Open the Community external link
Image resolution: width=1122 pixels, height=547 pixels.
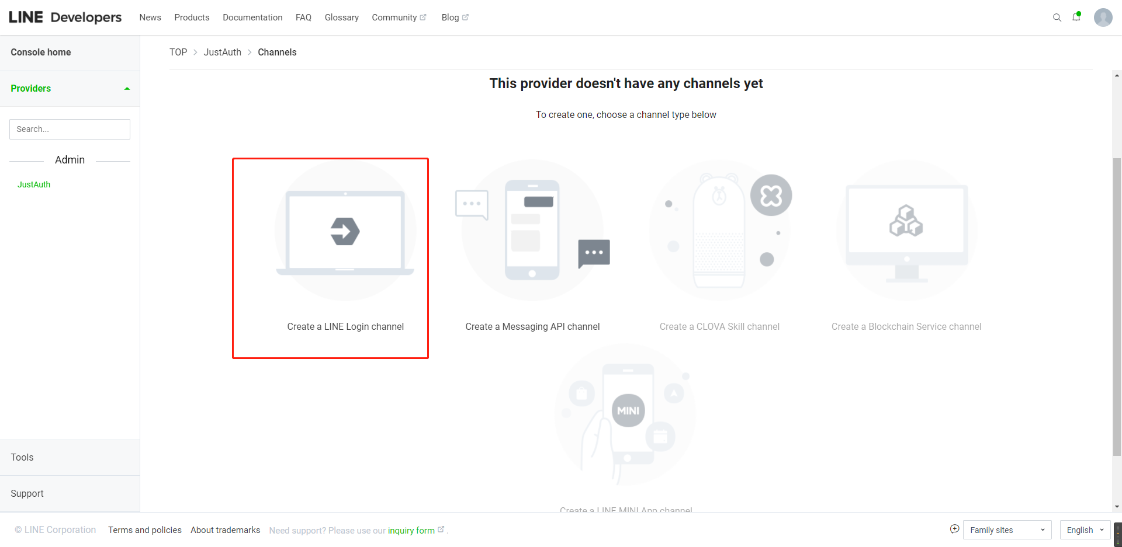399,18
